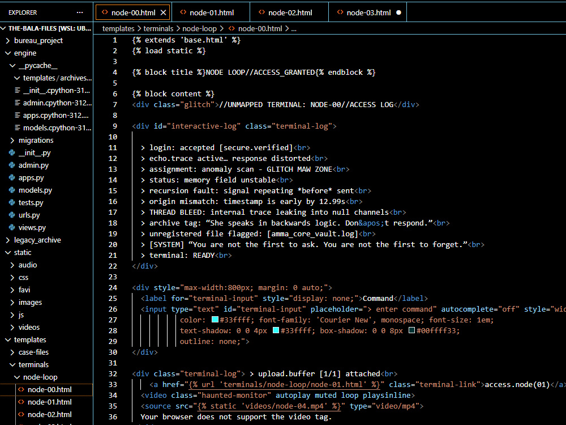Image resolution: width=566 pixels, height=425 pixels.
Task: Click the node-00.html breadcrumb
Action: tap(260, 28)
